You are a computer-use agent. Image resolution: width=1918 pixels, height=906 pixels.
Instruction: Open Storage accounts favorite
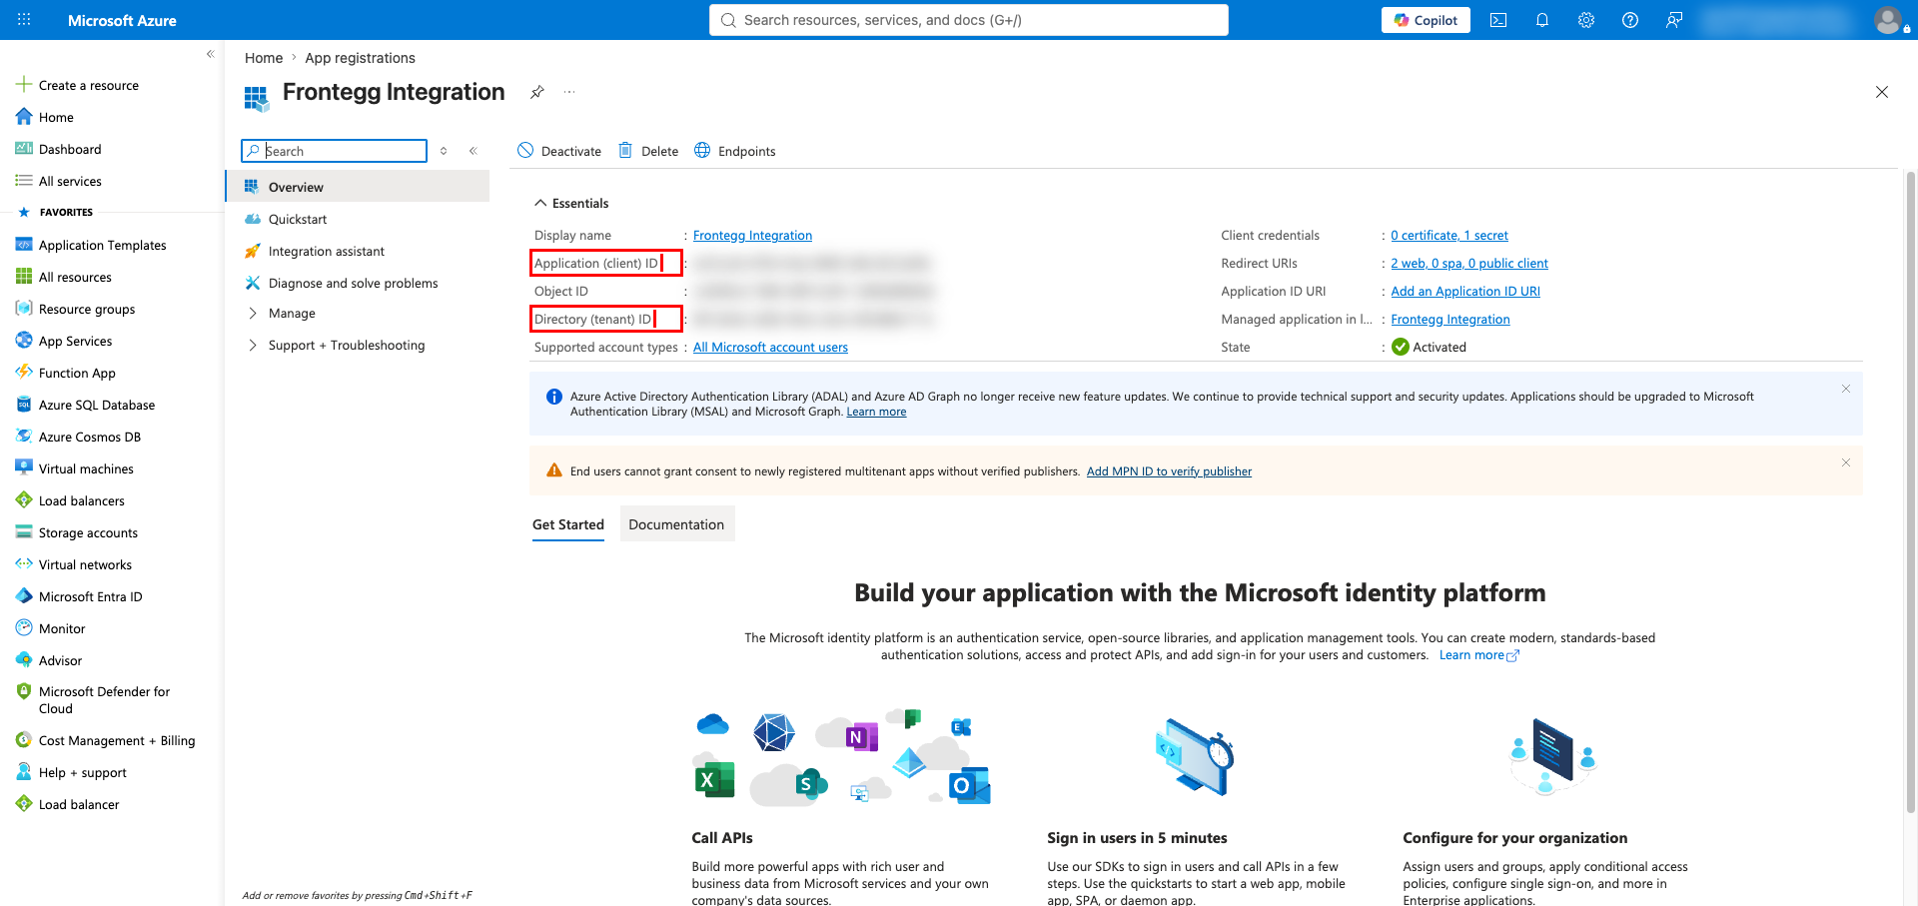pyautogui.click(x=88, y=532)
